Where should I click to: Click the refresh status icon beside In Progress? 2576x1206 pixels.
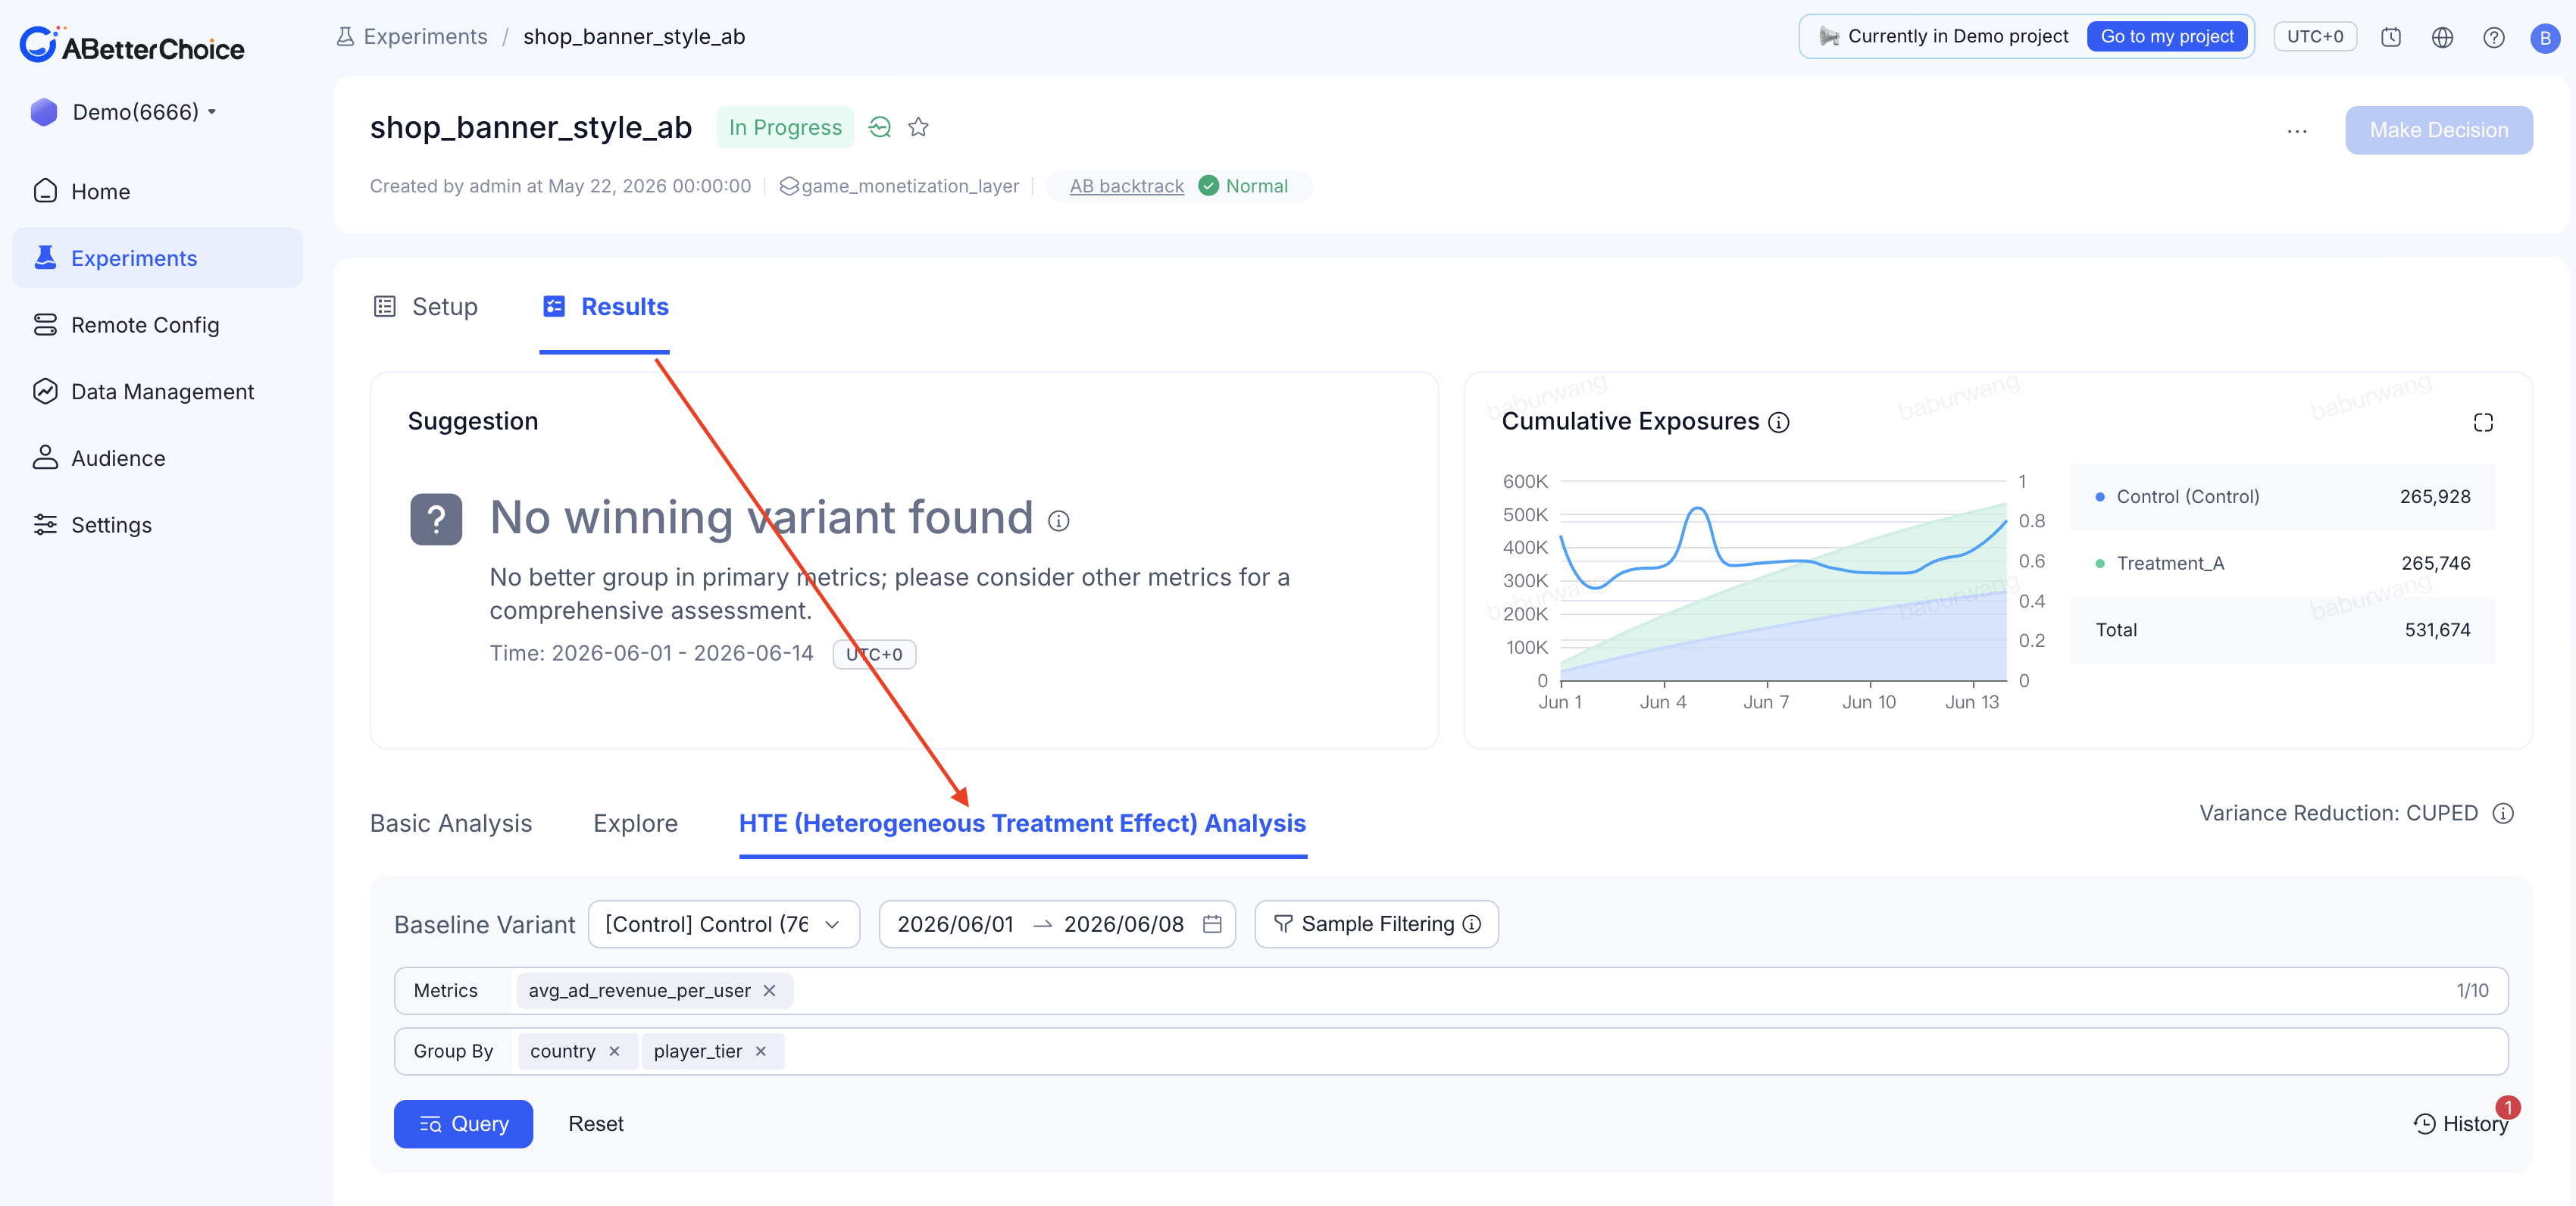[x=880, y=128]
